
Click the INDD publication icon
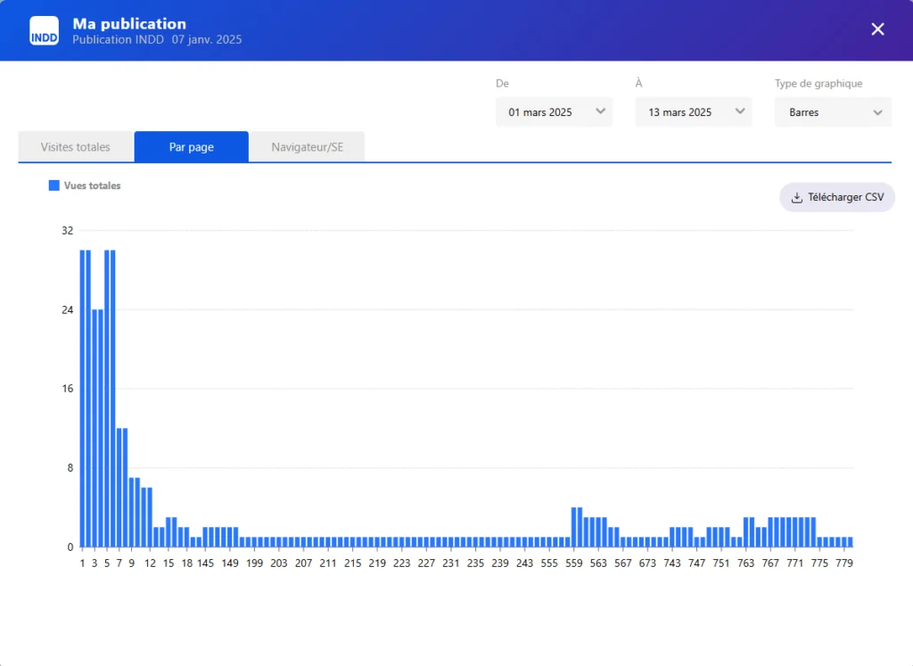45,30
